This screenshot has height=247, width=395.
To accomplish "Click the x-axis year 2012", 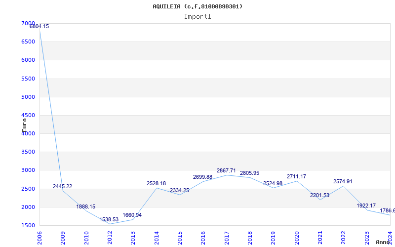I will tap(110, 238).
